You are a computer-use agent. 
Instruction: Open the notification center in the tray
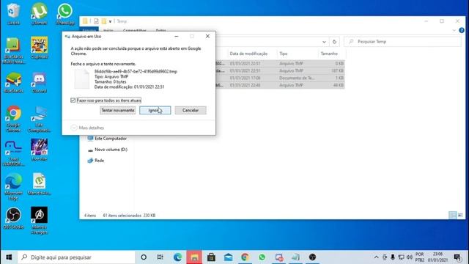point(457,257)
